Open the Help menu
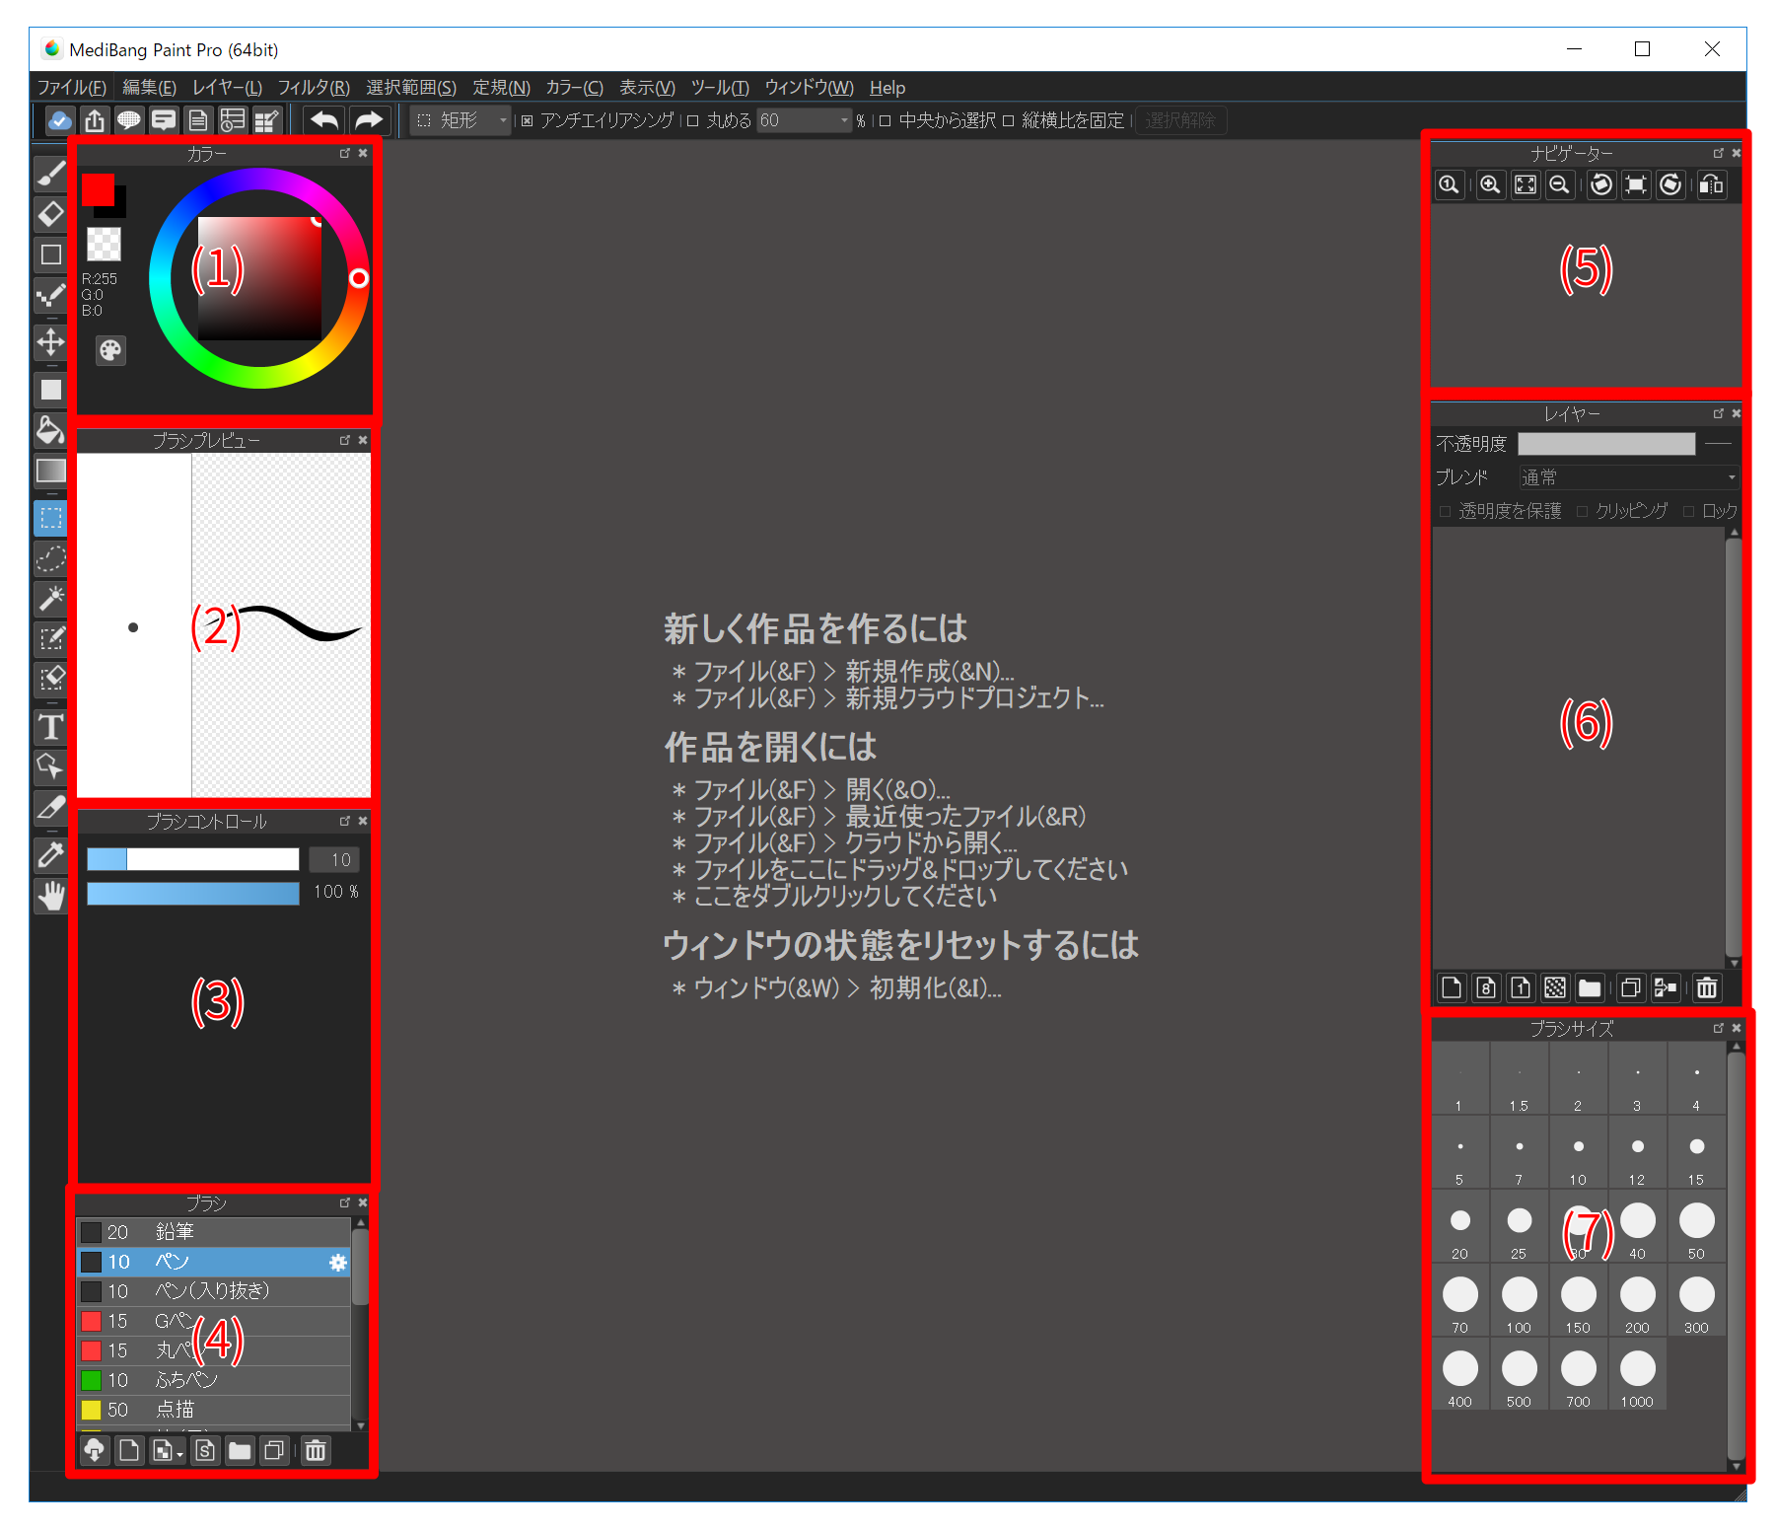1775x1529 pixels. pyautogui.click(x=887, y=88)
